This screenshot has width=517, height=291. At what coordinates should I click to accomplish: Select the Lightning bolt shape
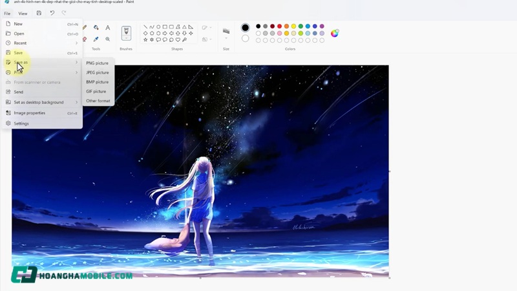coord(184,39)
